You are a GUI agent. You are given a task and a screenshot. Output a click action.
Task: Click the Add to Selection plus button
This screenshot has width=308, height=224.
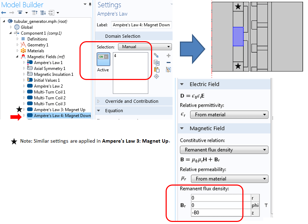coord(168,55)
